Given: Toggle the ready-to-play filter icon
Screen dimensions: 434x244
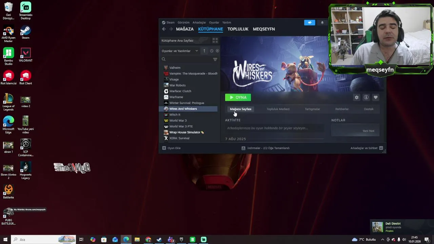Looking at the screenshot, I should pos(217,51).
